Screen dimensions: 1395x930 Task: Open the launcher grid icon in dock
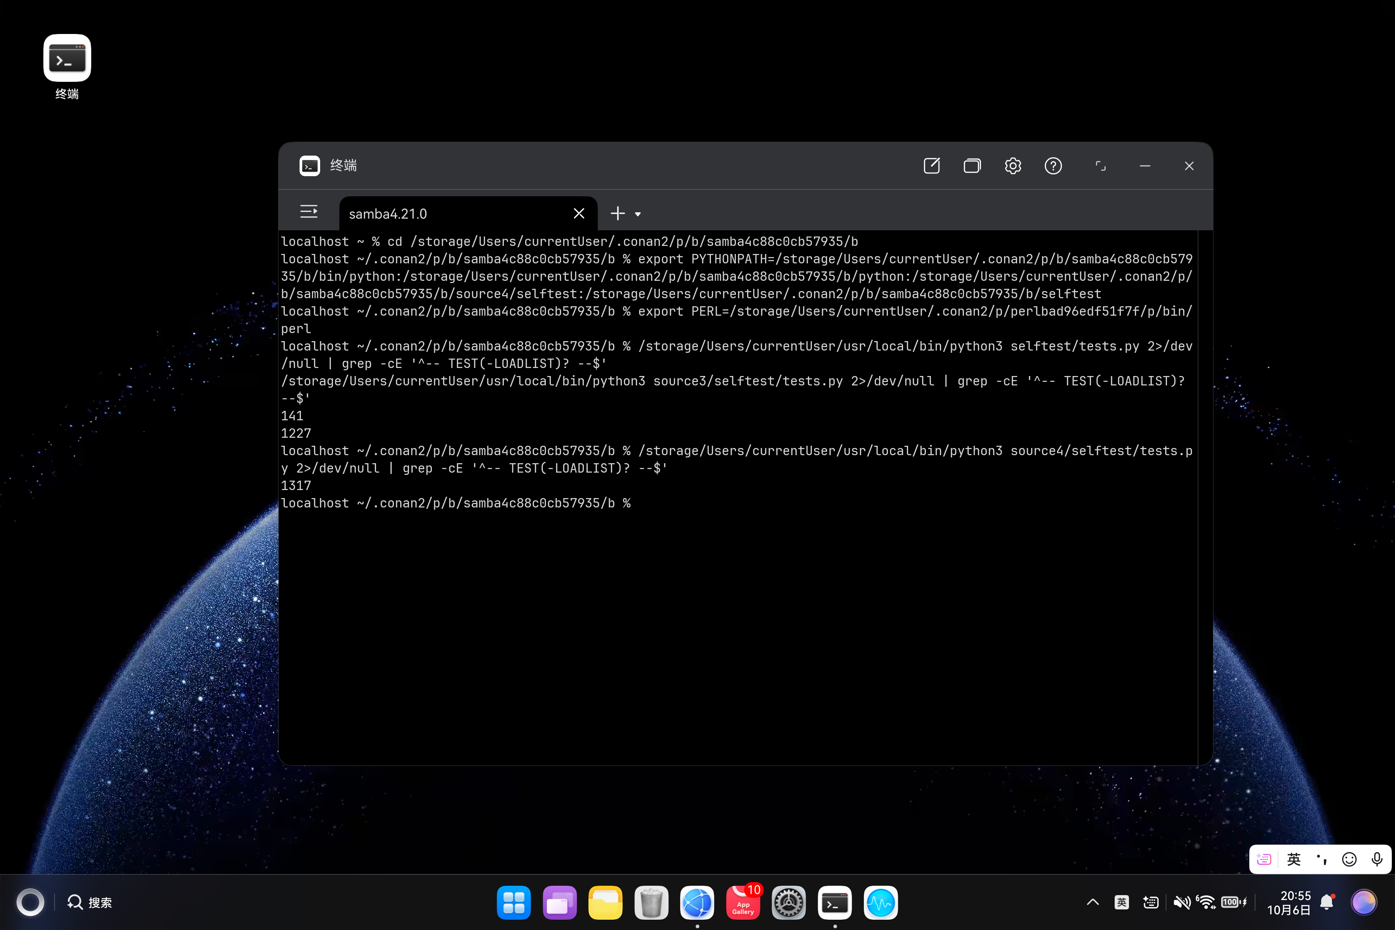[514, 903]
